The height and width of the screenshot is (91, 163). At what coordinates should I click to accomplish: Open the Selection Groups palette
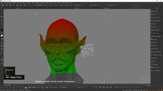(156, 55)
